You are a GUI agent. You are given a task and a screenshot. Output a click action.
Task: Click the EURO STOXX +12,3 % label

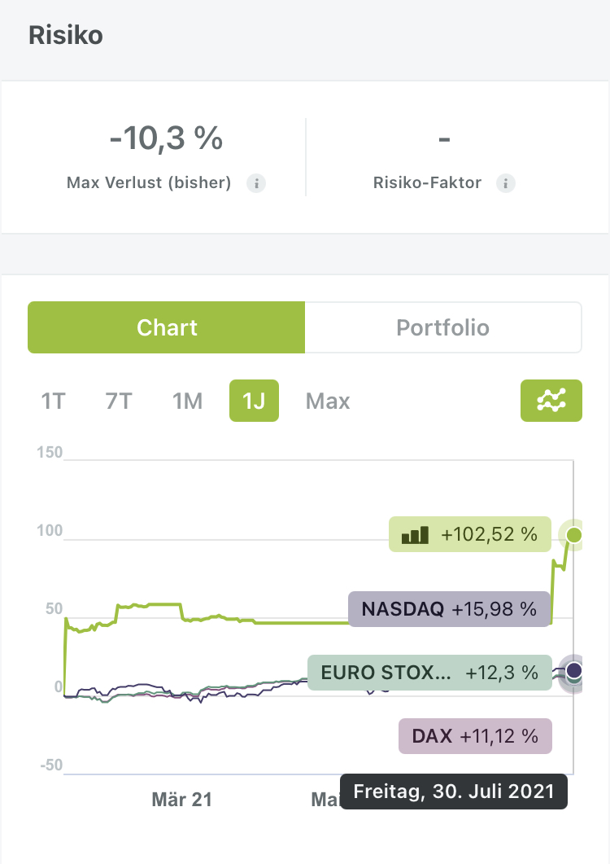429,673
